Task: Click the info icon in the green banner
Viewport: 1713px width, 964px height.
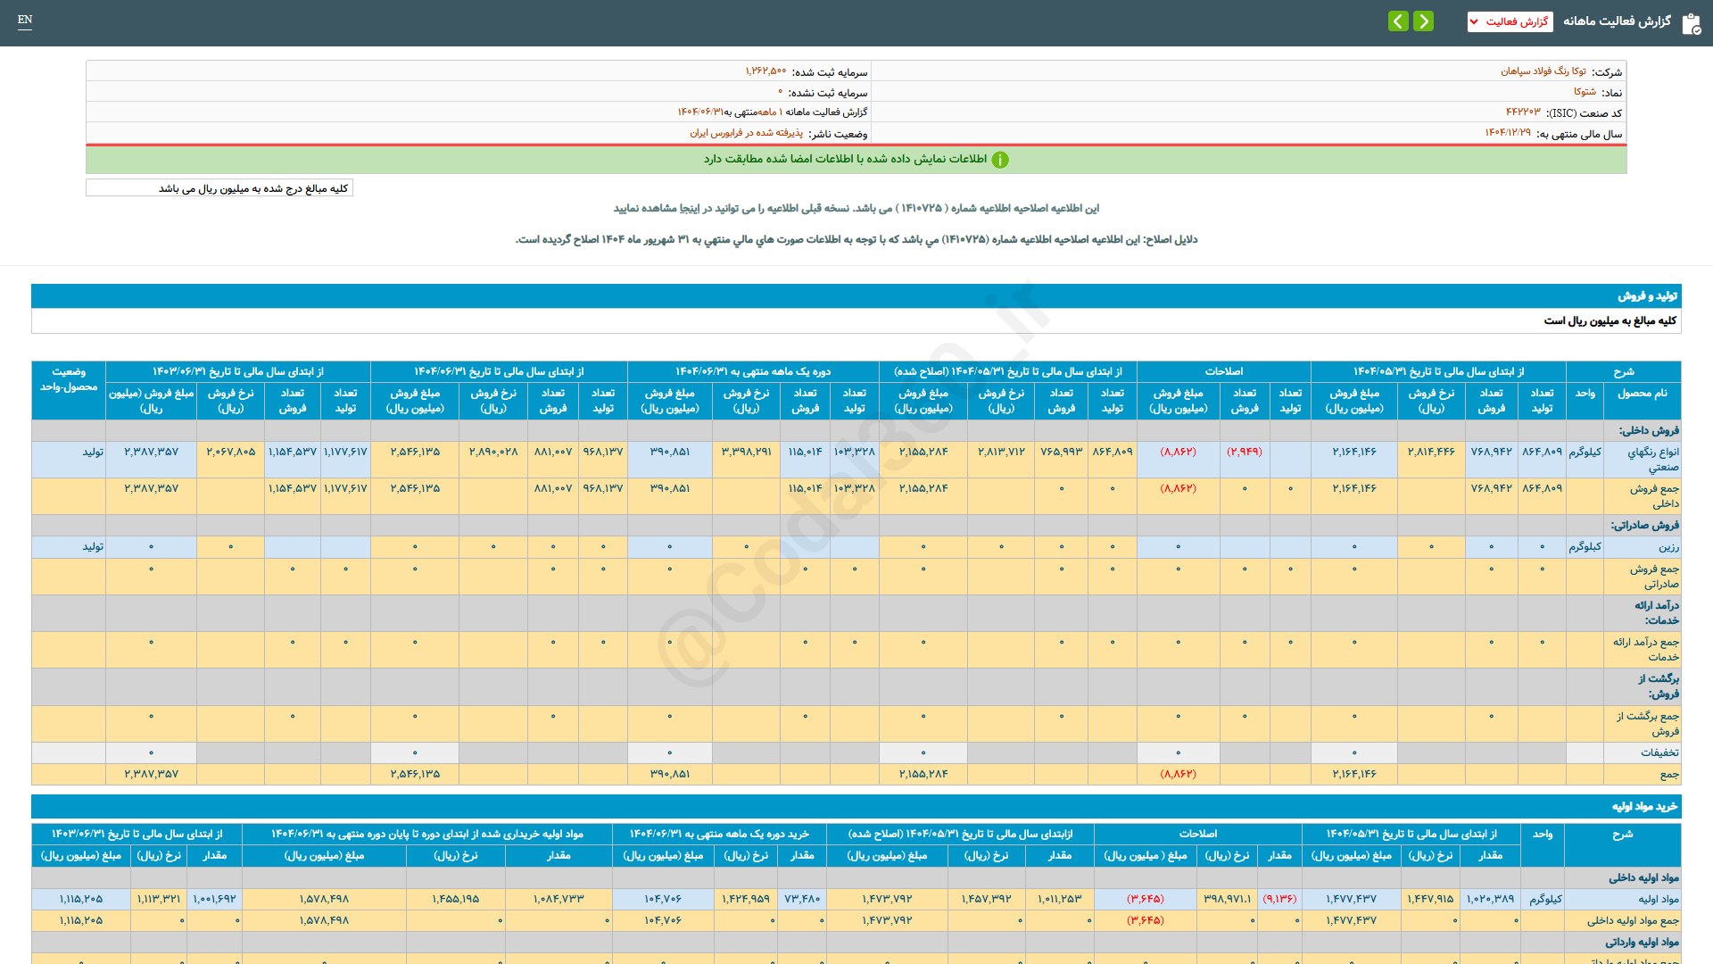Action: point(1000,160)
